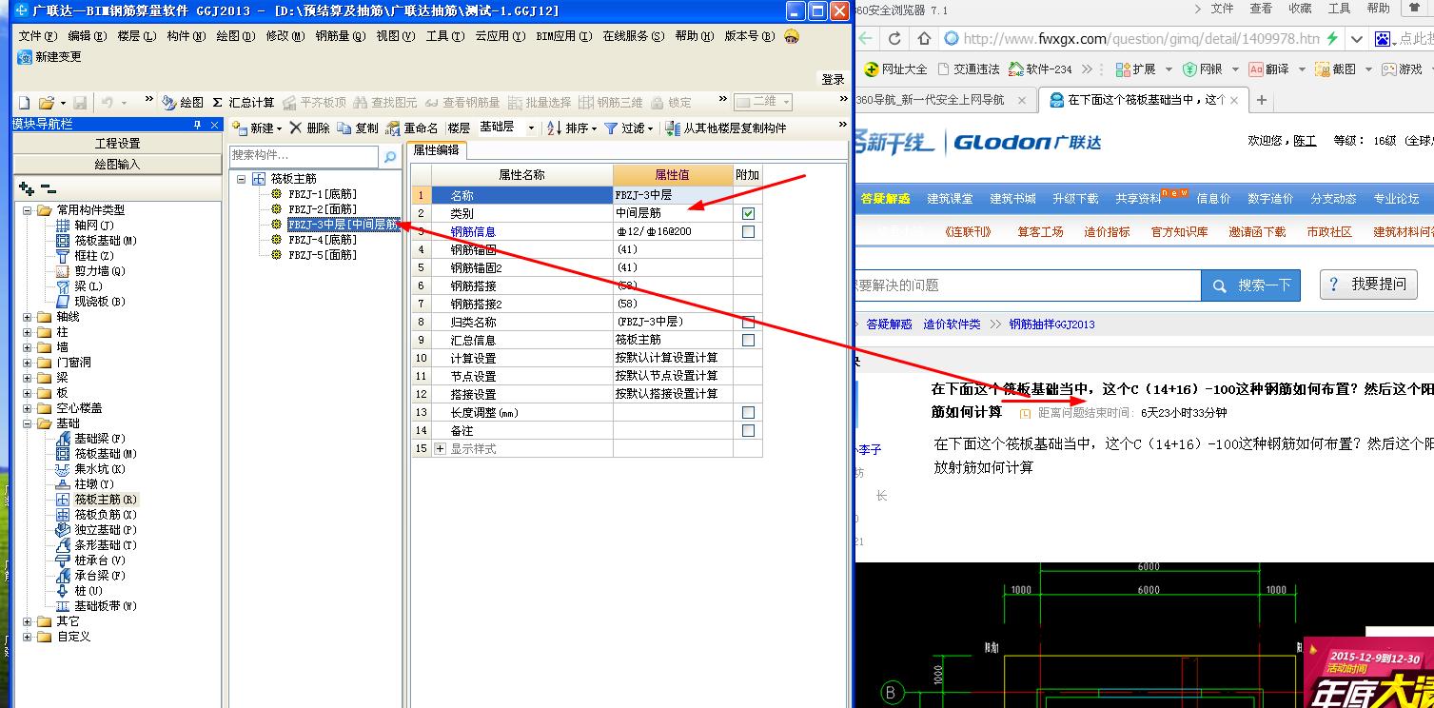Click the expand-all plus icon in navigation panel
The height and width of the screenshot is (708, 1434).
pos(27,189)
